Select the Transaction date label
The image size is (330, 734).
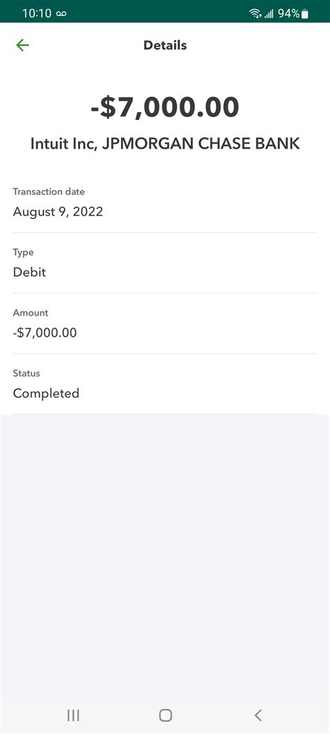point(49,192)
